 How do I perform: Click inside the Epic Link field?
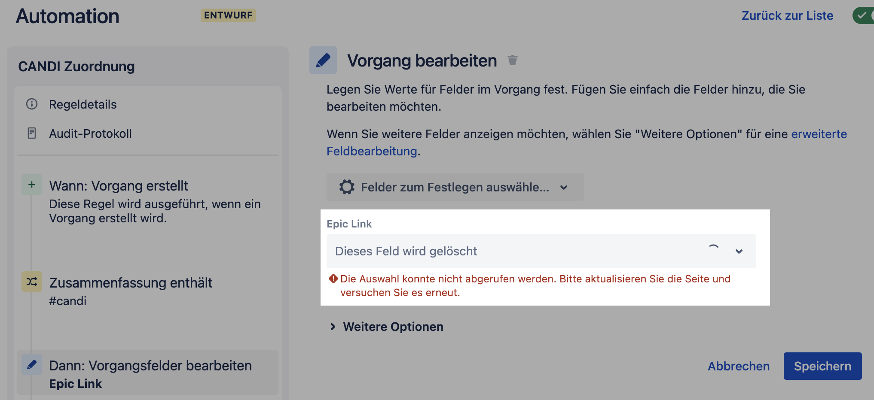[516, 251]
